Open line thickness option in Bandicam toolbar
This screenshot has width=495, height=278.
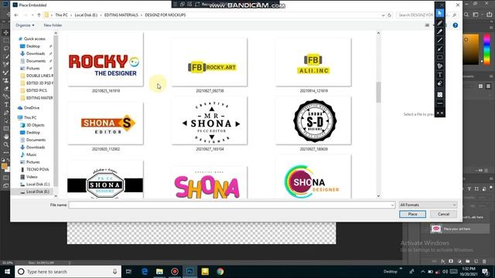(x=440, y=103)
